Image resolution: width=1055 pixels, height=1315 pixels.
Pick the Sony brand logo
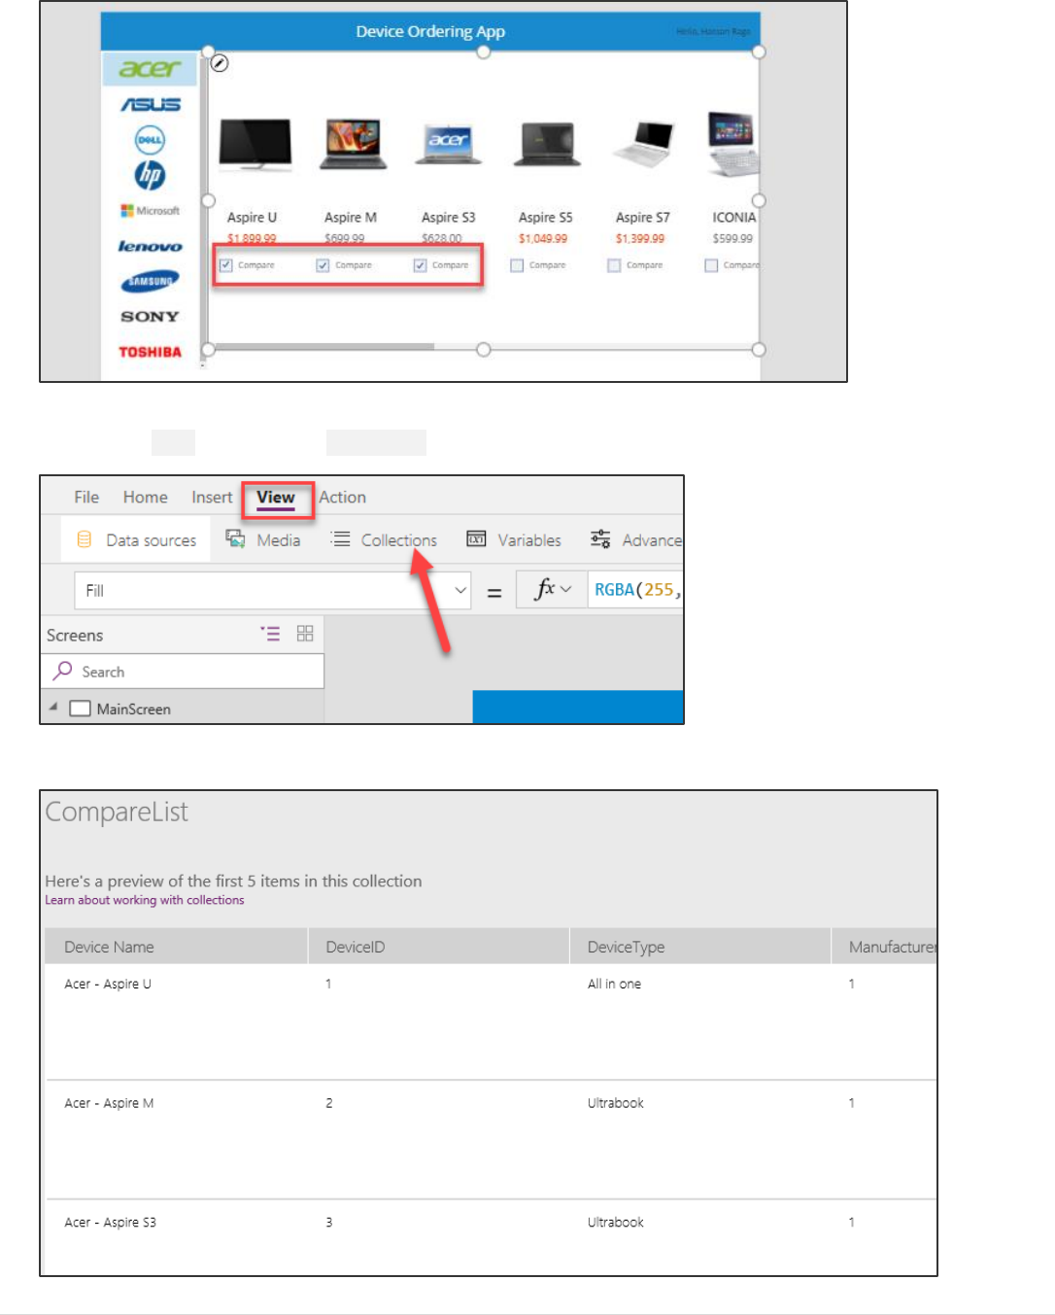pyautogui.click(x=150, y=317)
